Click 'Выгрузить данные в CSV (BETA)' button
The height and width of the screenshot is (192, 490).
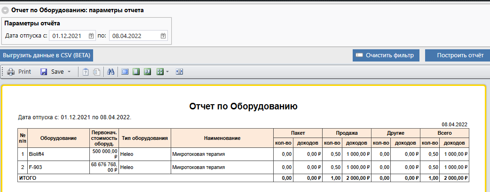click(x=47, y=55)
